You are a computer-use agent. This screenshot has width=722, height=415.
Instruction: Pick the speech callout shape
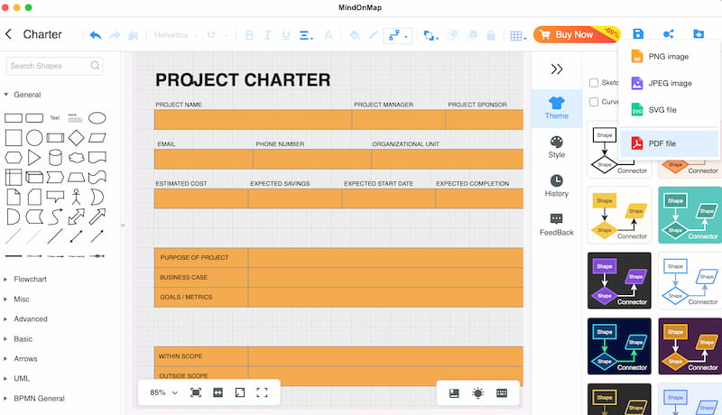[x=55, y=197]
